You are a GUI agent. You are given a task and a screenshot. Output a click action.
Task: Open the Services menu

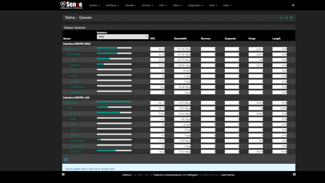(x=147, y=6)
